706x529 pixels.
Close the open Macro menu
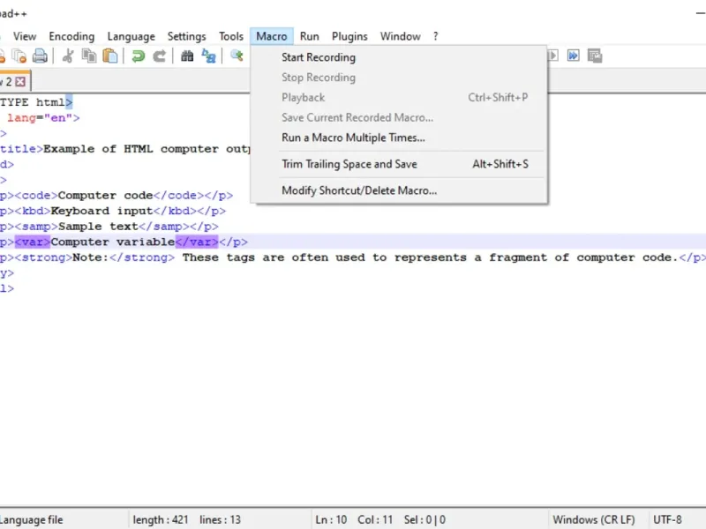[x=272, y=36]
